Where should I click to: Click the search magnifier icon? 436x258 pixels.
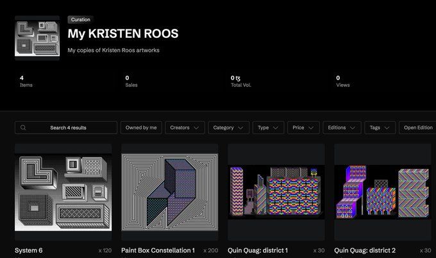click(x=23, y=128)
